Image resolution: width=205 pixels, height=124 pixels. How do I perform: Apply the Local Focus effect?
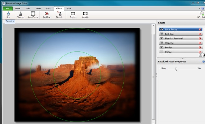pos(33,15)
